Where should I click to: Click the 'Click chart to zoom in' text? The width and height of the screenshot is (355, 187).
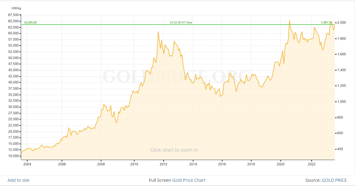pyautogui.click(x=174, y=150)
